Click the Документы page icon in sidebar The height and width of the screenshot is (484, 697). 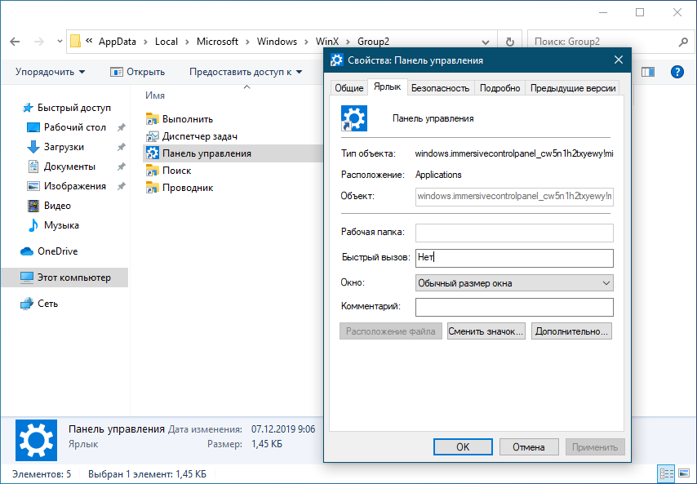[33, 167]
